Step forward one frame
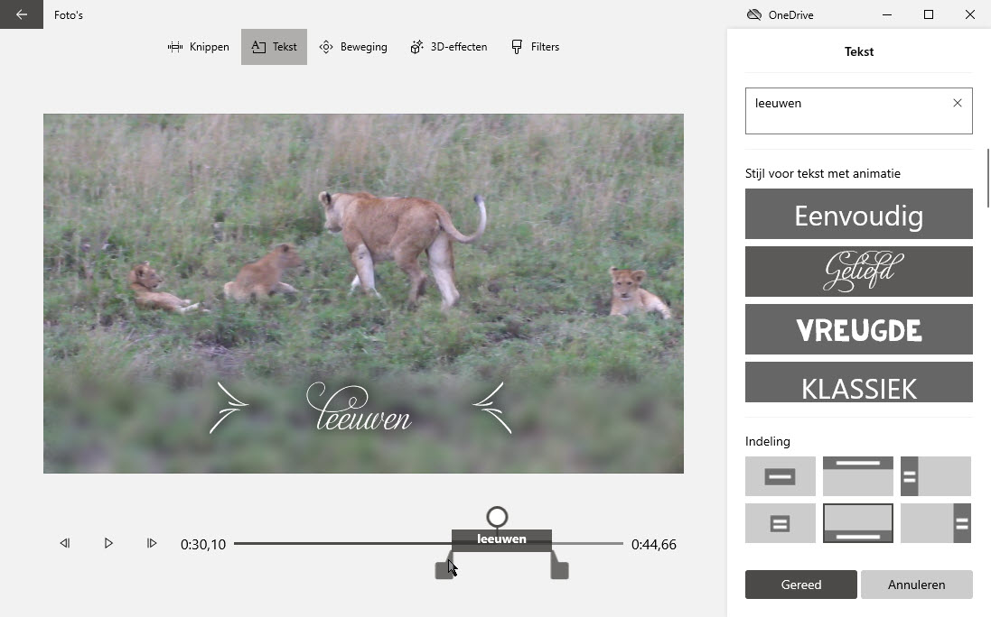This screenshot has height=617, width=991. click(x=152, y=543)
